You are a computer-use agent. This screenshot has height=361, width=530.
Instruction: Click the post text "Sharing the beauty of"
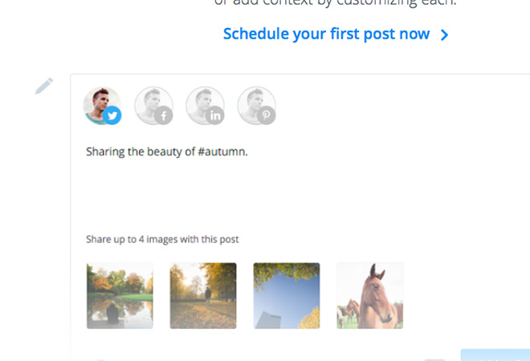[141, 151]
